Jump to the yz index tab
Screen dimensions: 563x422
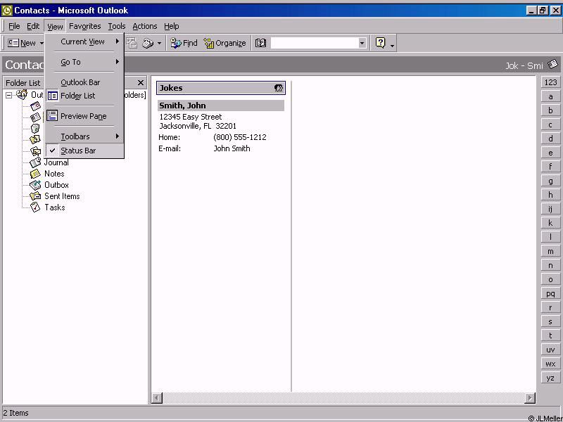coord(550,378)
